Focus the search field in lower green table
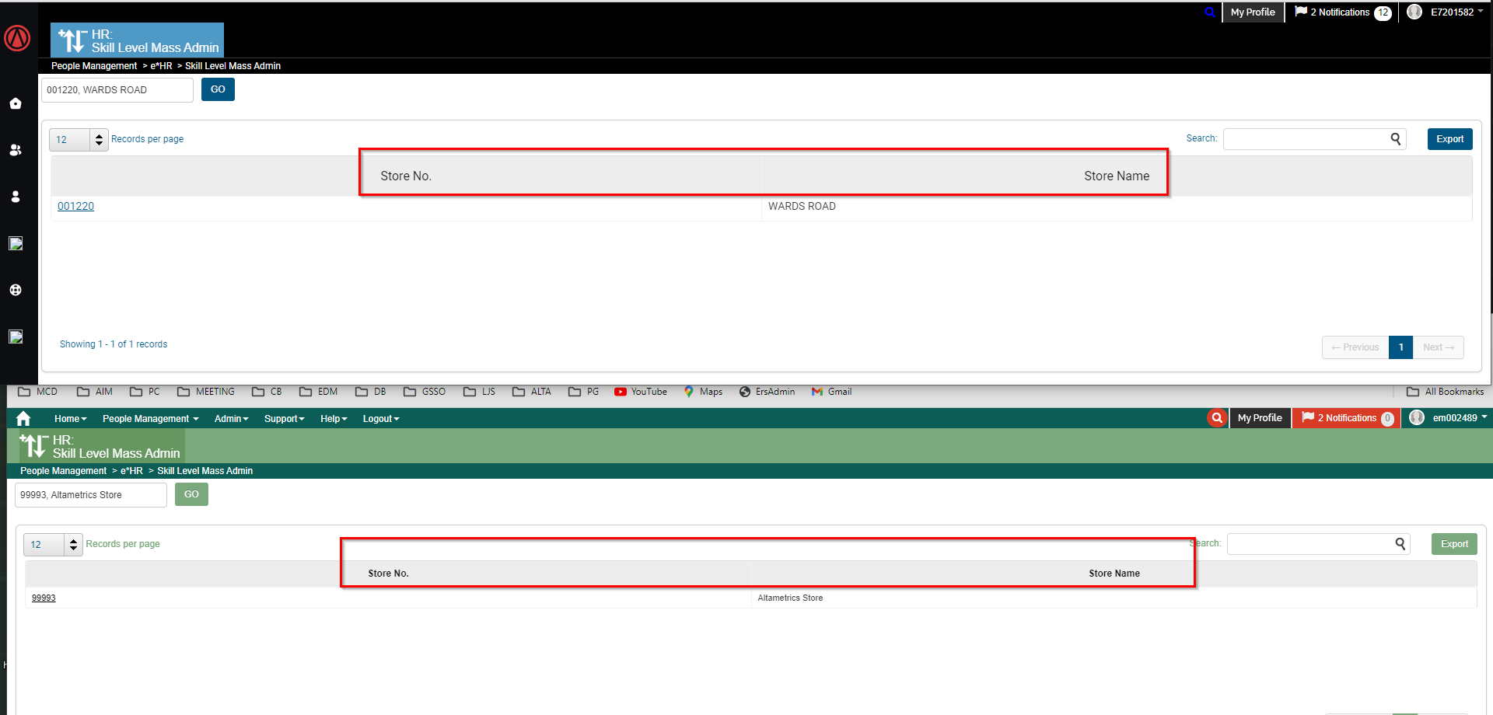The width and height of the screenshot is (1493, 715). [1318, 544]
